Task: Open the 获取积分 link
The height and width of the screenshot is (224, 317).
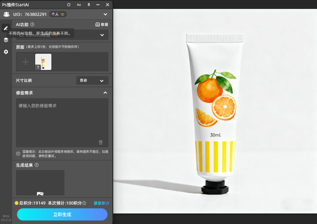Action: coord(101,203)
